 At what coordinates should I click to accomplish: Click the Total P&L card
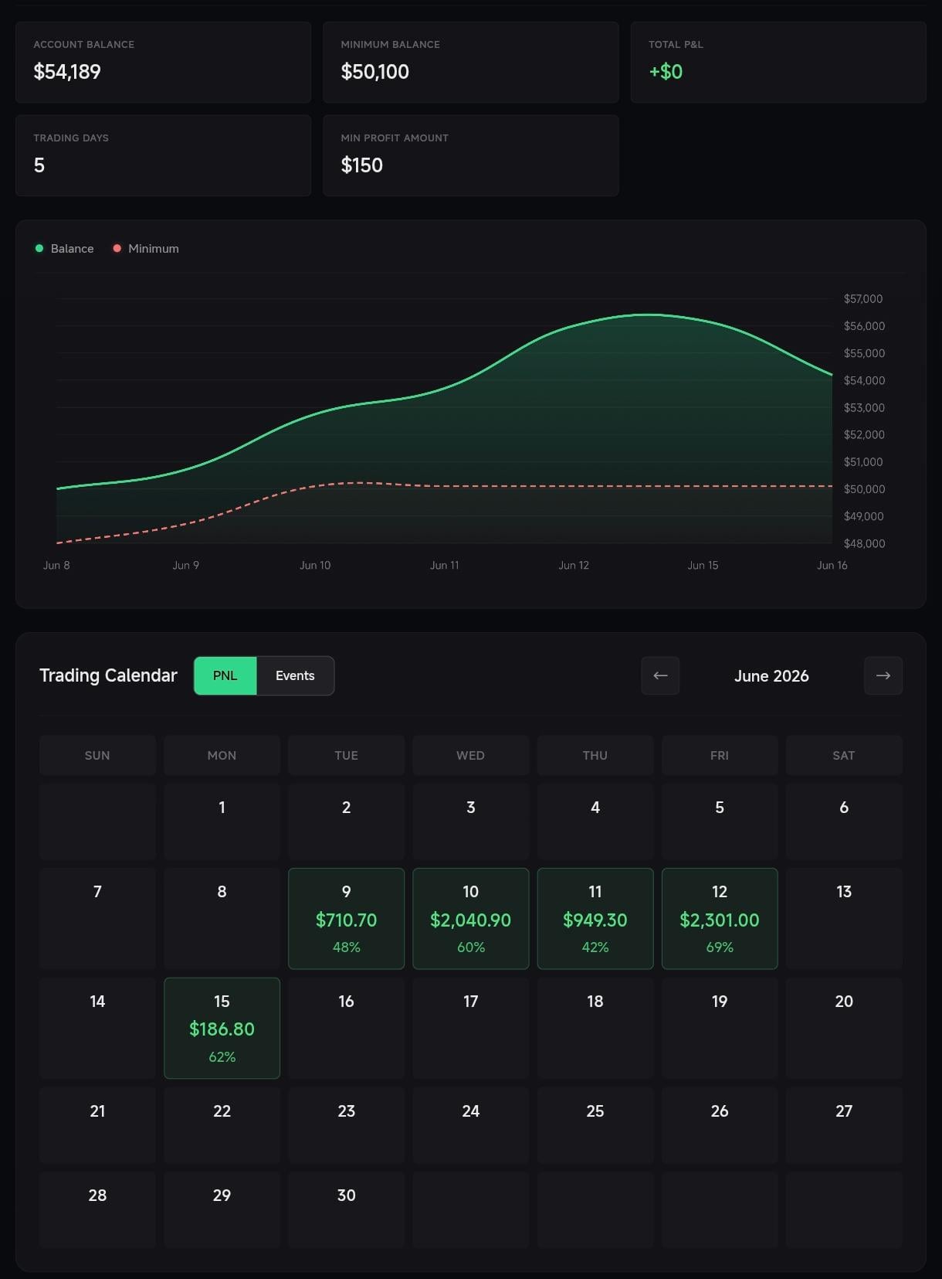click(x=778, y=62)
